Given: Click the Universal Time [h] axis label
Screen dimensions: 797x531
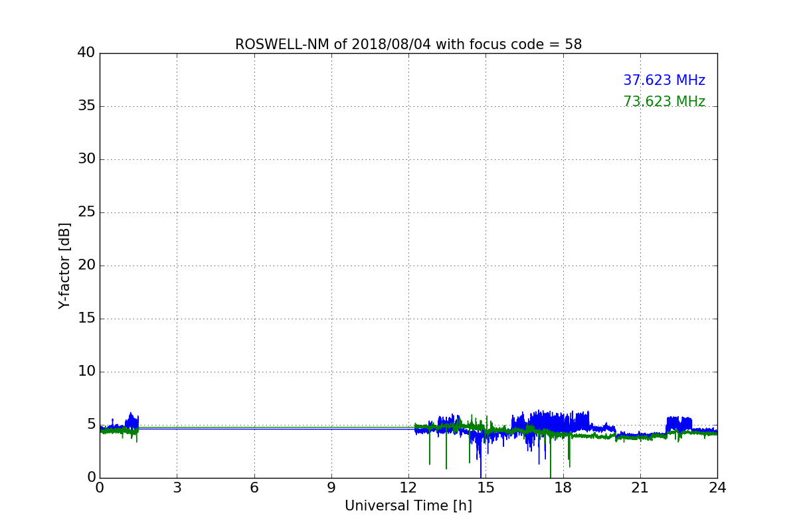Looking at the screenshot, I should point(408,506).
